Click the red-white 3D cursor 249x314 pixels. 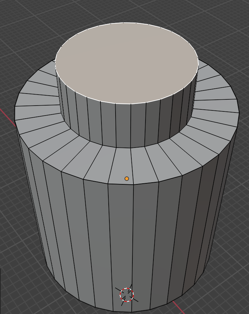(127, 295)
